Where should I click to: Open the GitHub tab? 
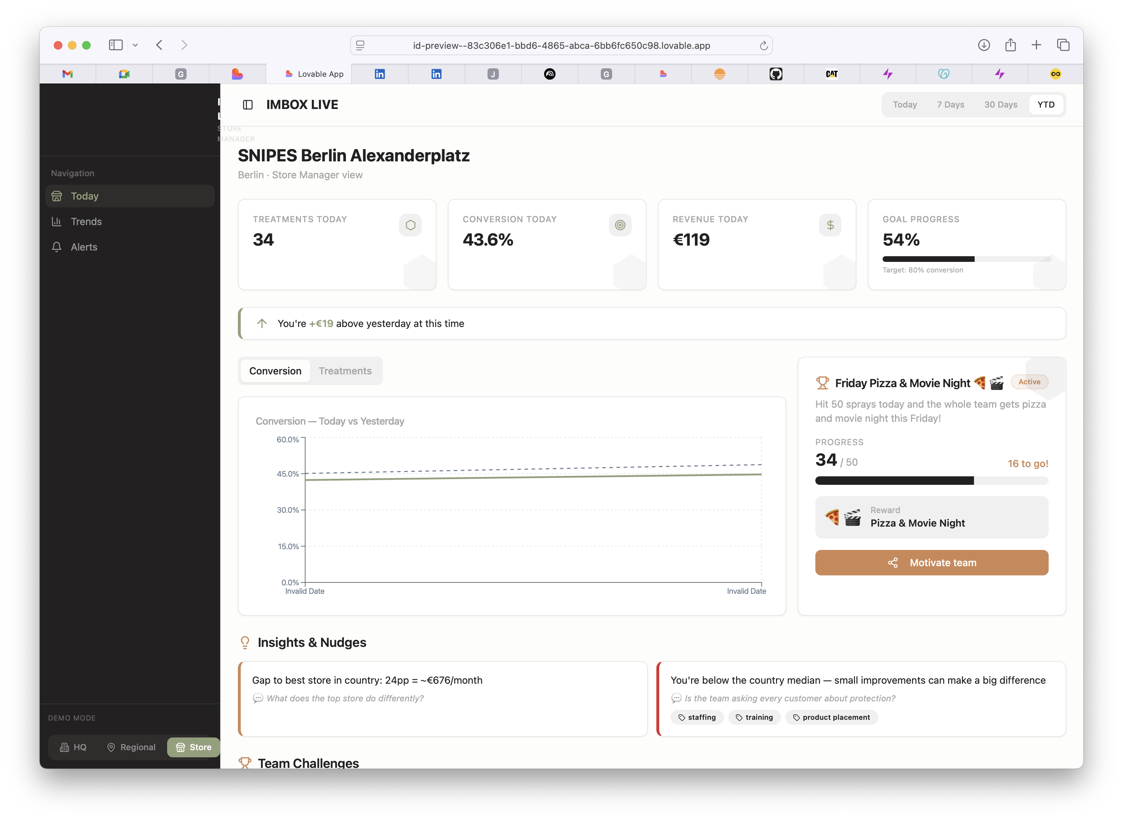[775, 74]
